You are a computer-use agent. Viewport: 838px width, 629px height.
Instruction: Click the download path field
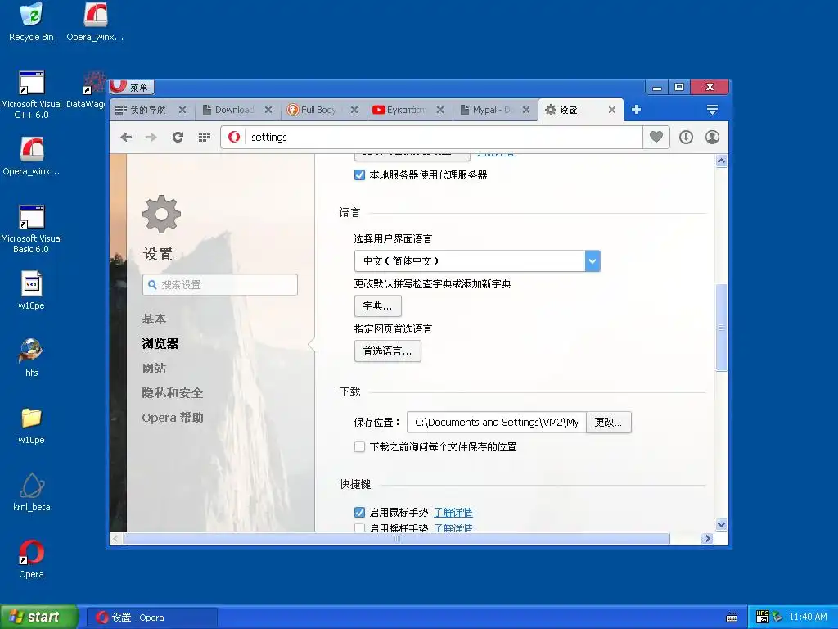tap(497, 422)
